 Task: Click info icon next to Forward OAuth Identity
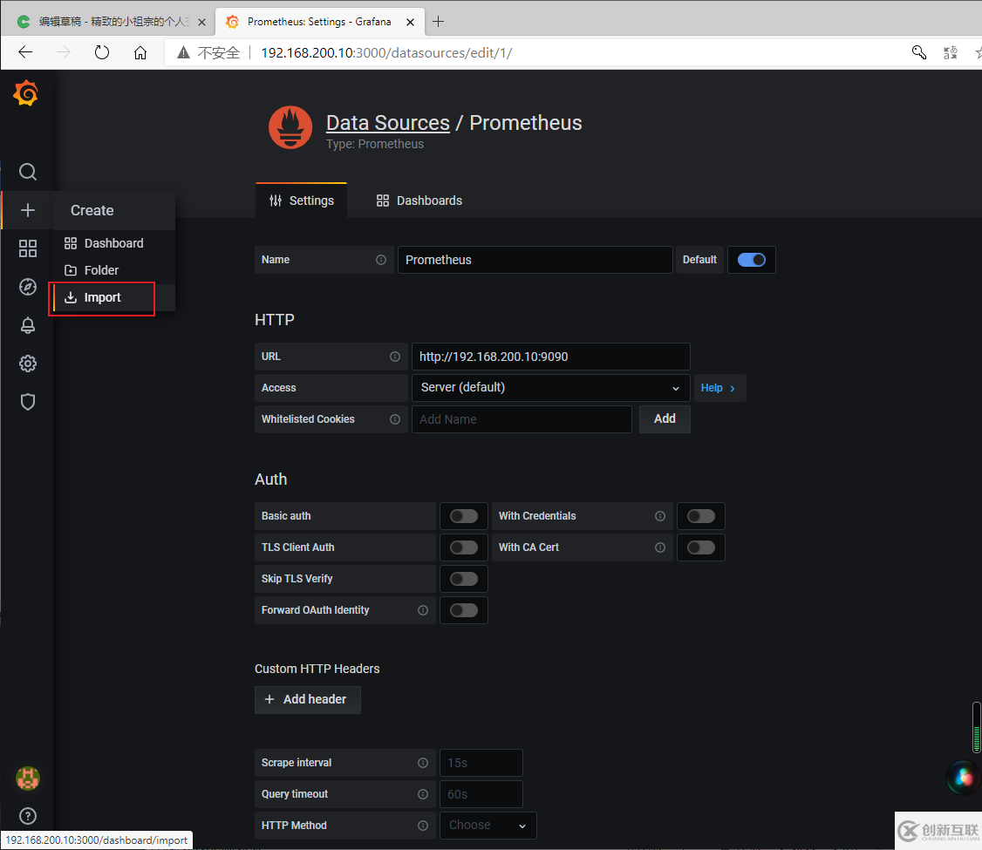click(423, 610)
